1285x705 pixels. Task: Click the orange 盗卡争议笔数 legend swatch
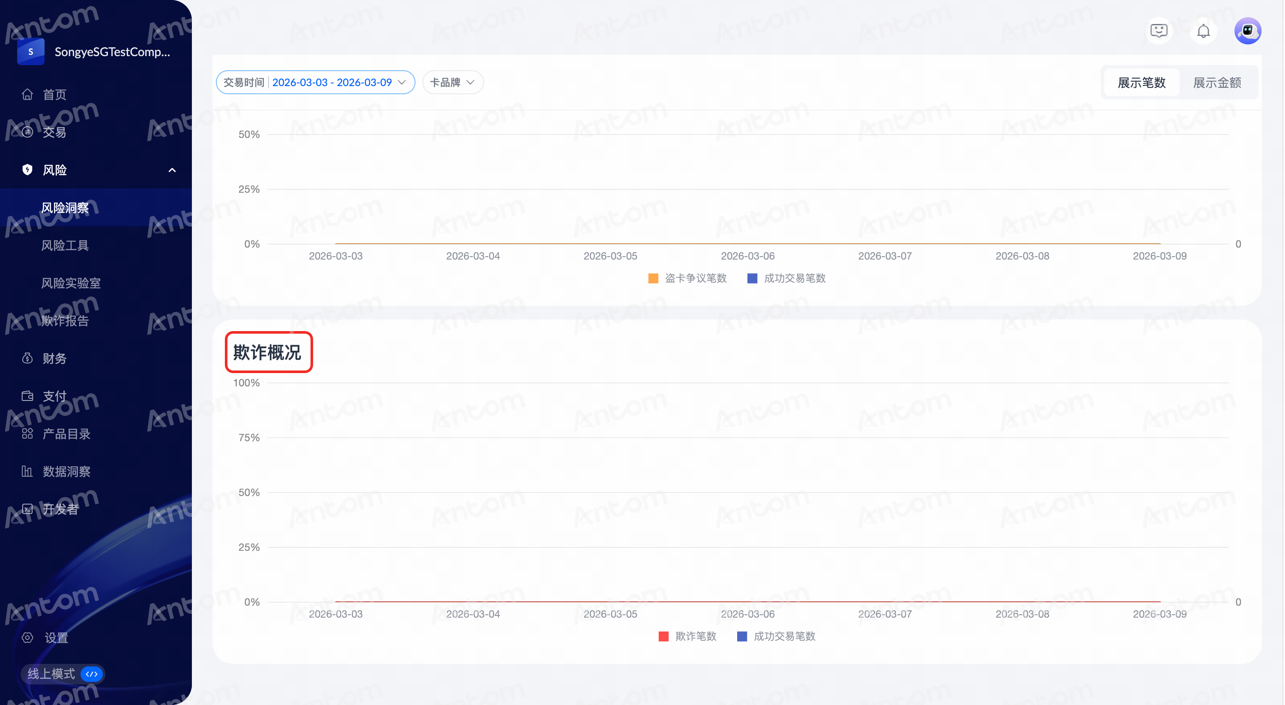point(653,278)
